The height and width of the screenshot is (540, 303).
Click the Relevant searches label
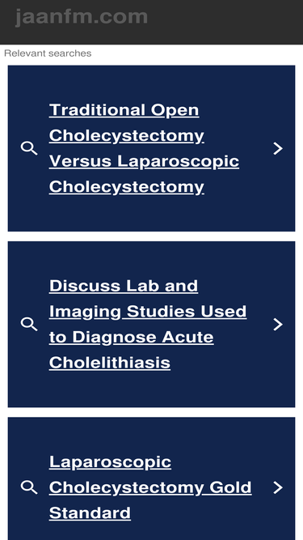48,53
